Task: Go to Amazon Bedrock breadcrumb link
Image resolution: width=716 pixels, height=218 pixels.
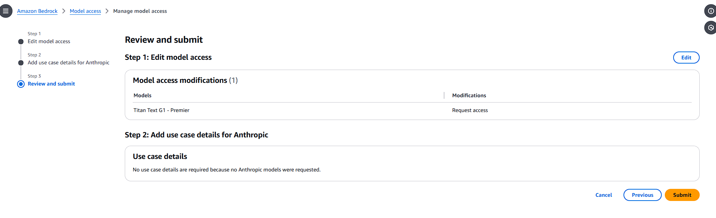Action: [x=37, y=11]
